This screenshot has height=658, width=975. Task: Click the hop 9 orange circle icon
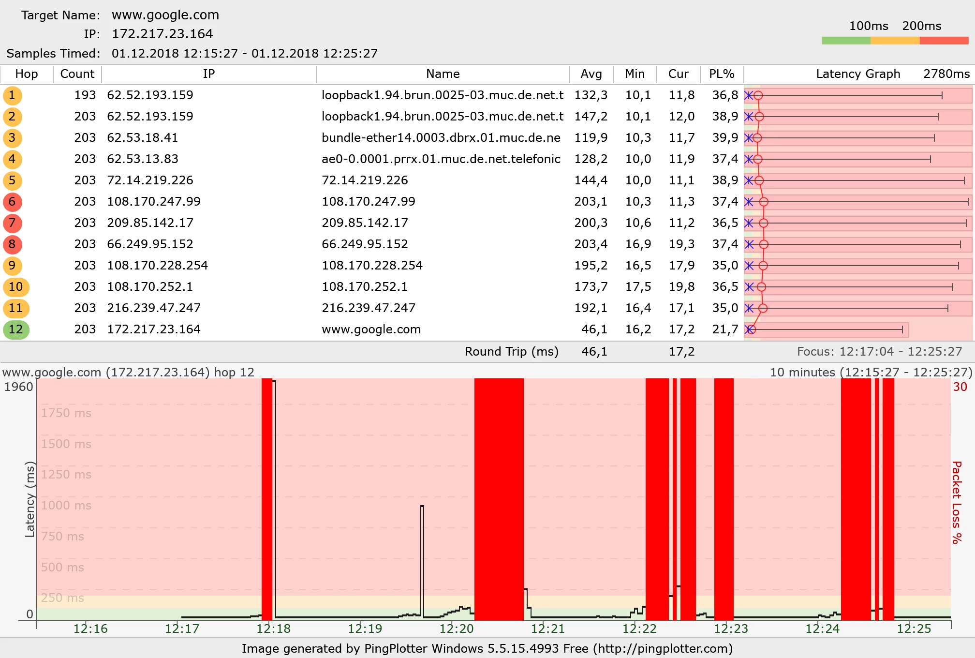(x=12, y=266)
